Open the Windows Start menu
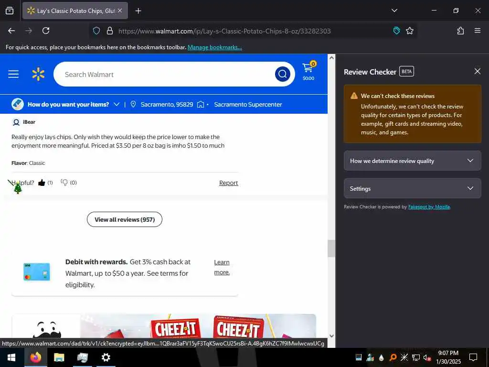 click(x=11, y=357)
